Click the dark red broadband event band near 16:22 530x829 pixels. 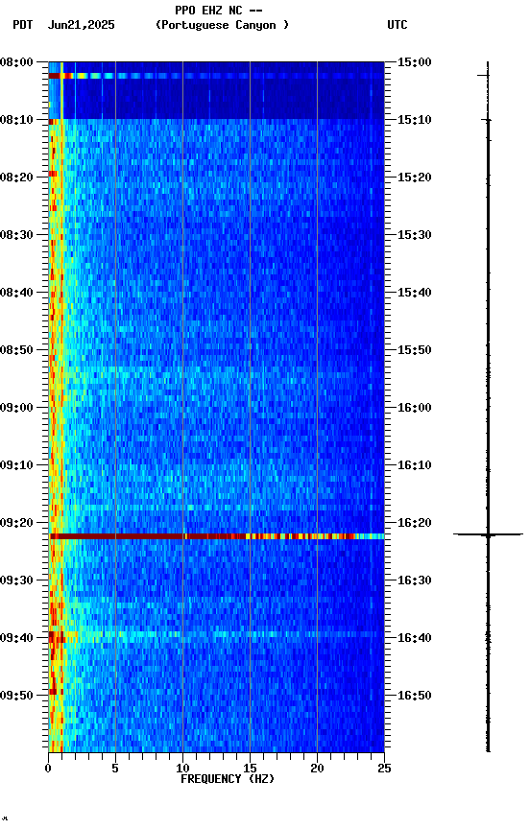tap(216, 536)
